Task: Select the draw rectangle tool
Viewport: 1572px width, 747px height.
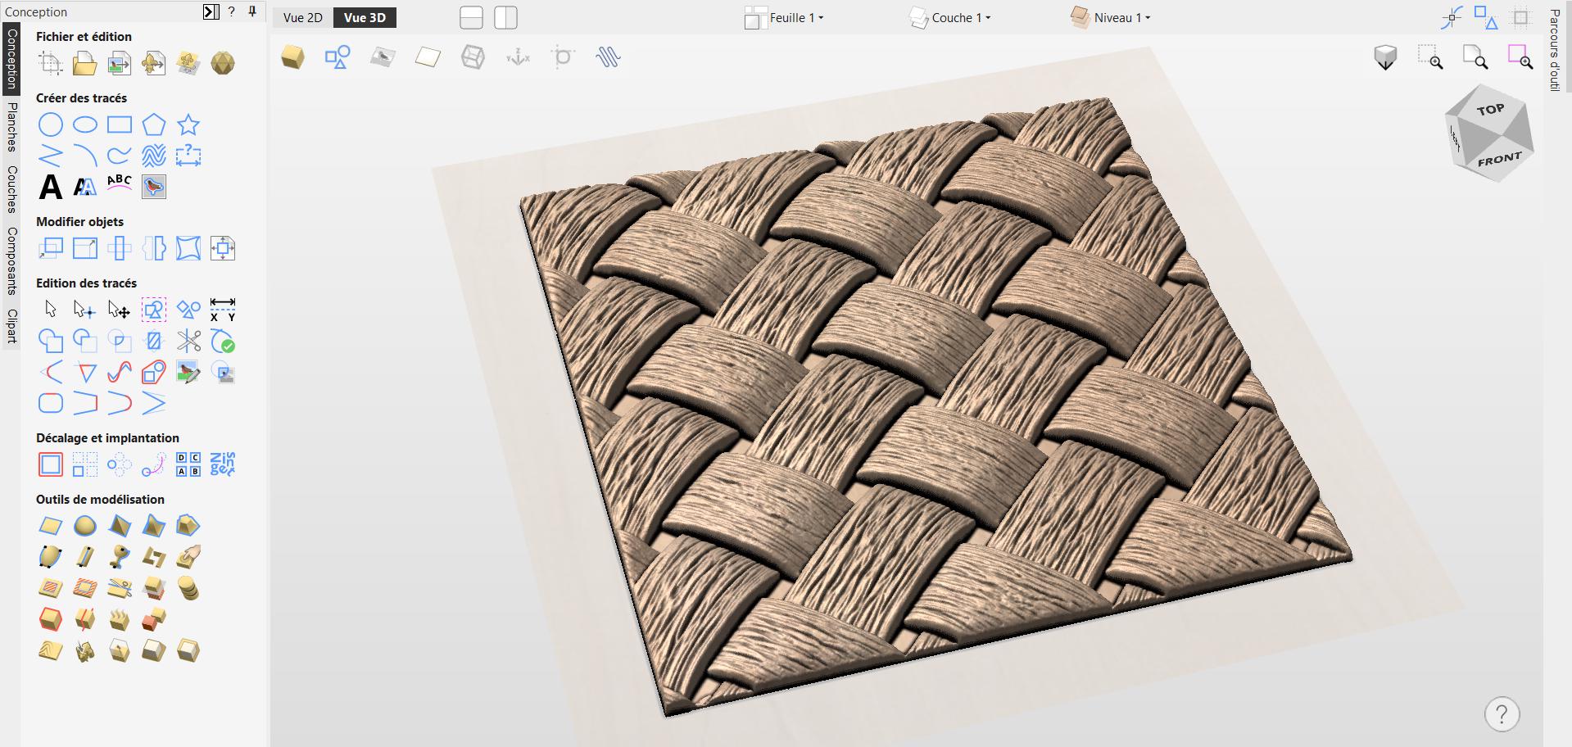Action: 120,124
